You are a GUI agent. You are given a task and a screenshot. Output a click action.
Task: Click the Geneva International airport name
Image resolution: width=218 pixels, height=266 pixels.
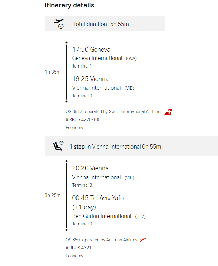[x=97, y=58]
